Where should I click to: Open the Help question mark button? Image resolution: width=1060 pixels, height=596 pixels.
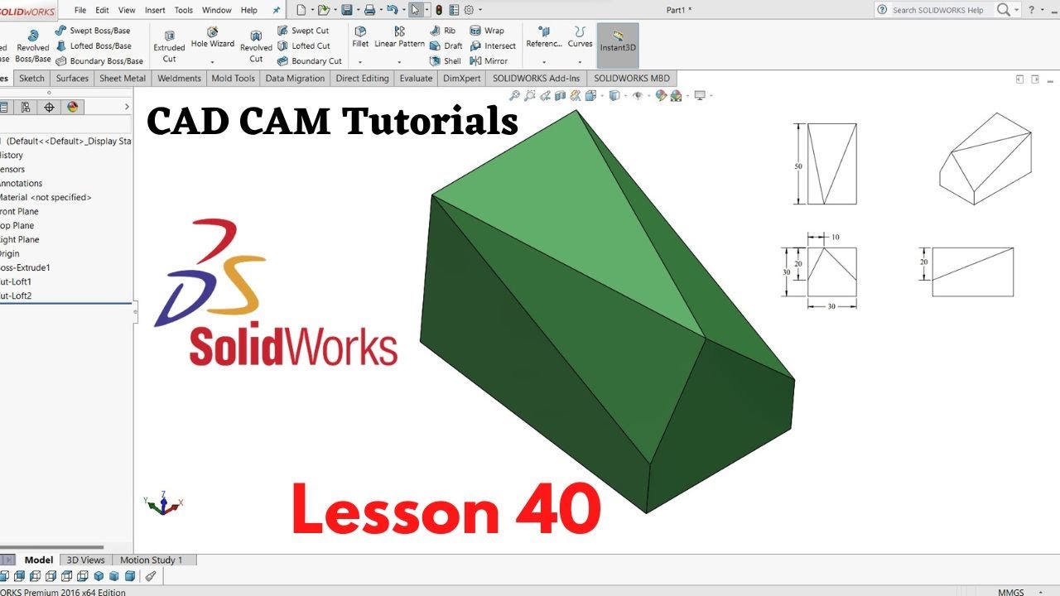(x=1031, y=10)
